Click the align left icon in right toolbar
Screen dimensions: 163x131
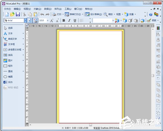tap(158, 34)
